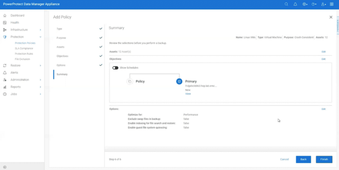Screen dimensions: 339x170
Task: Click the Health icon in sidebar
Action: point(5,23)
